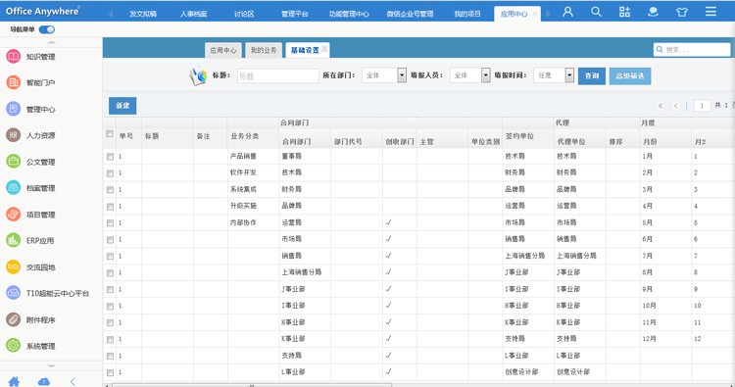This screenshot has width=735, height=387.
Task: Open the 档案管理 sidebar icon
Action: 13,188
